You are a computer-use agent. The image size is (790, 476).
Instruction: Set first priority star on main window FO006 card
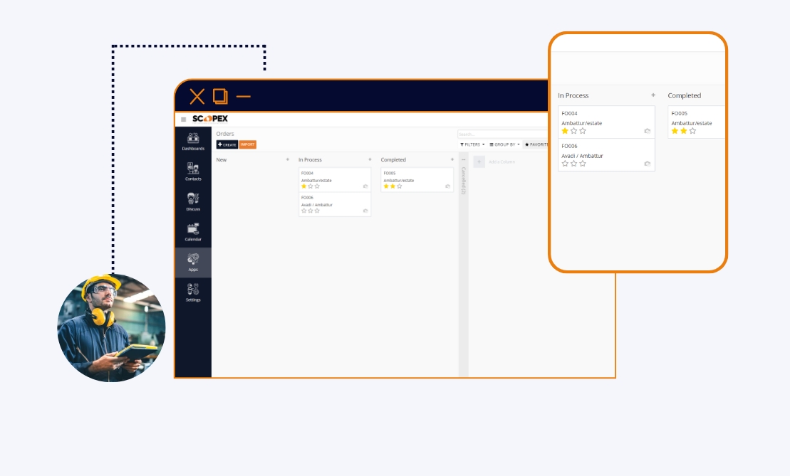coord(303,211)
